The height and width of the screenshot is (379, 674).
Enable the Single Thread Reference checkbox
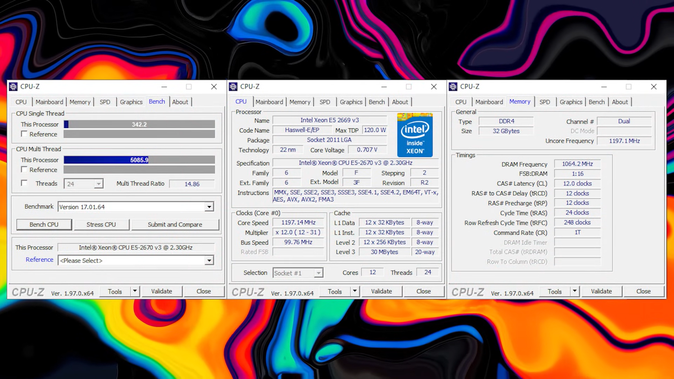(24, 134)
